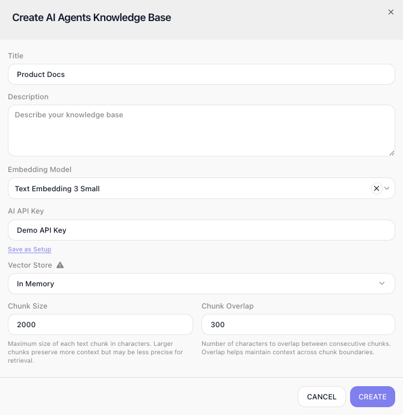
Task: Open the Vector Store In Memory selector
Action: click(x=202, y=284)
